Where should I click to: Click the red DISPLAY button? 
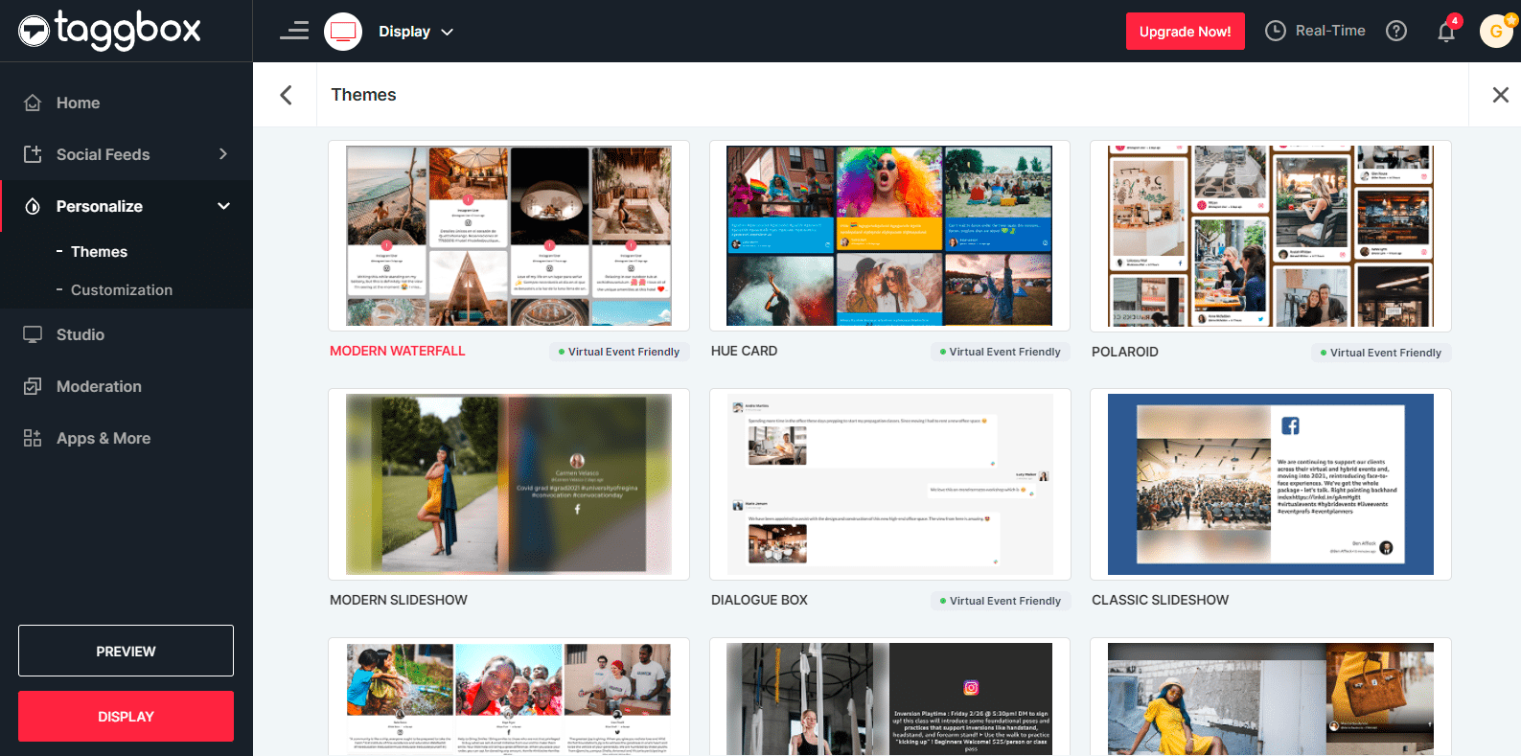(126, 716)
